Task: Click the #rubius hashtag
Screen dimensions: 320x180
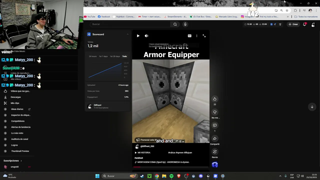Action: tap(171, 152)
